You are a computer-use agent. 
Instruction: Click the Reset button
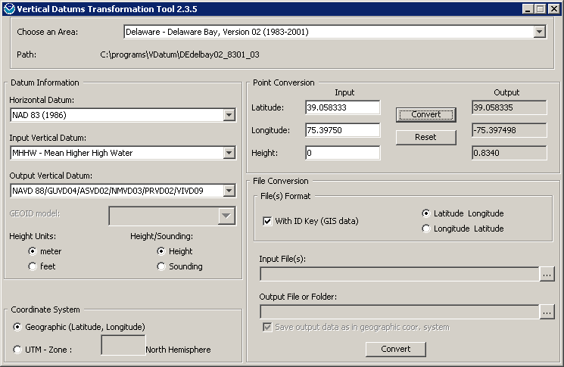click(x=425, y=137)
